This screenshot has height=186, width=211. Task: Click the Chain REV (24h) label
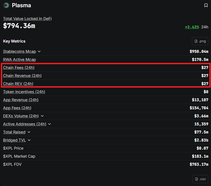(x=18, y=84)
